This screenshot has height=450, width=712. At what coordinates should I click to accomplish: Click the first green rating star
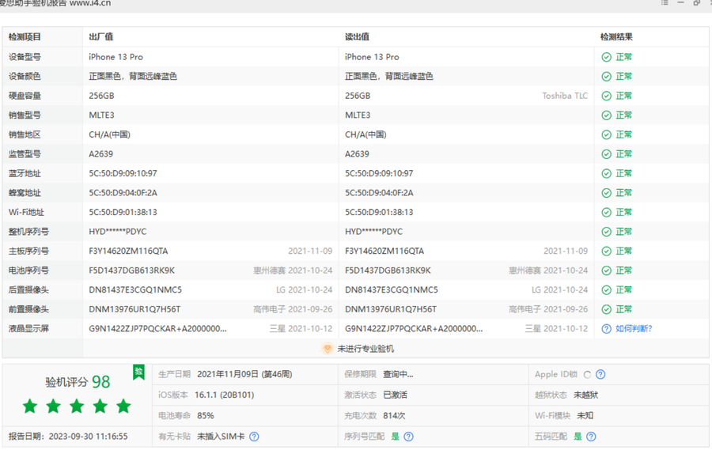(30, 406)
